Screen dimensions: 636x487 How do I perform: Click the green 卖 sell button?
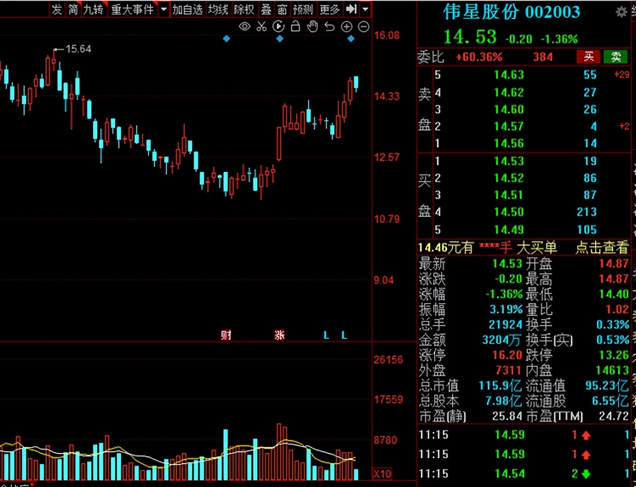(x=616, y=57)
